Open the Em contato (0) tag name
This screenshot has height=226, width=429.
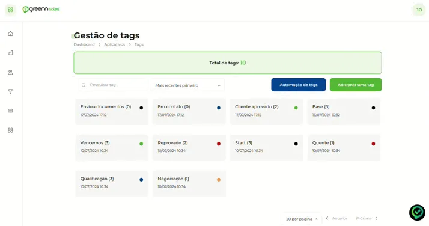[x=174, y=107]
